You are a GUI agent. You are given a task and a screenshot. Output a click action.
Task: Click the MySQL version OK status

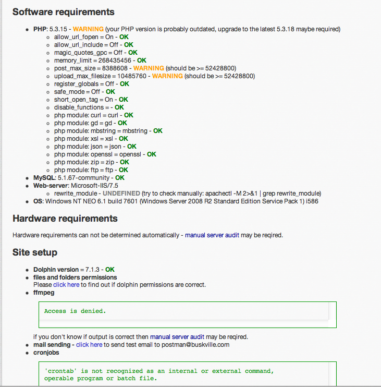coord(120,178)
